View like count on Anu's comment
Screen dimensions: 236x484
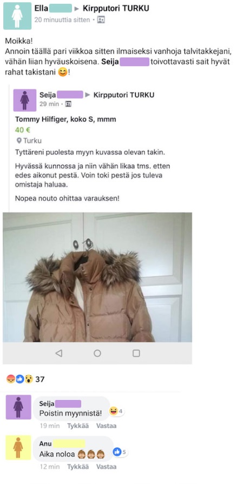pos(120,452)
